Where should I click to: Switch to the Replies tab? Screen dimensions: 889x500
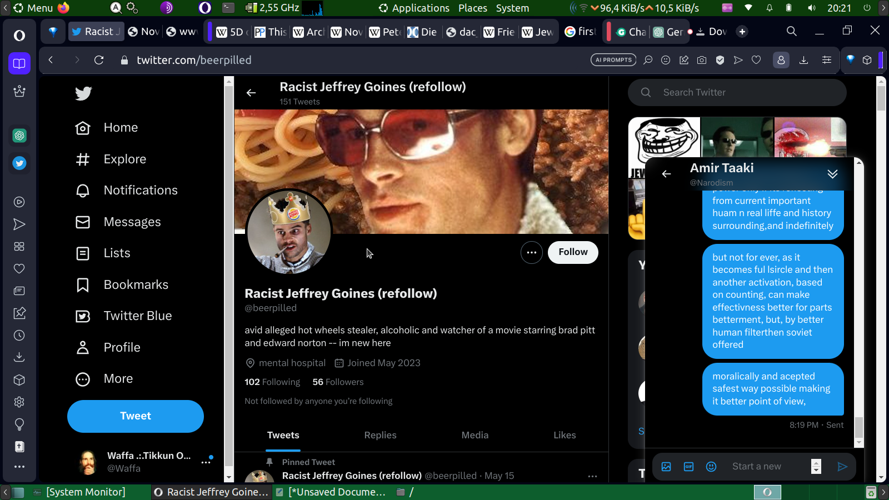[x=380, y=436]
